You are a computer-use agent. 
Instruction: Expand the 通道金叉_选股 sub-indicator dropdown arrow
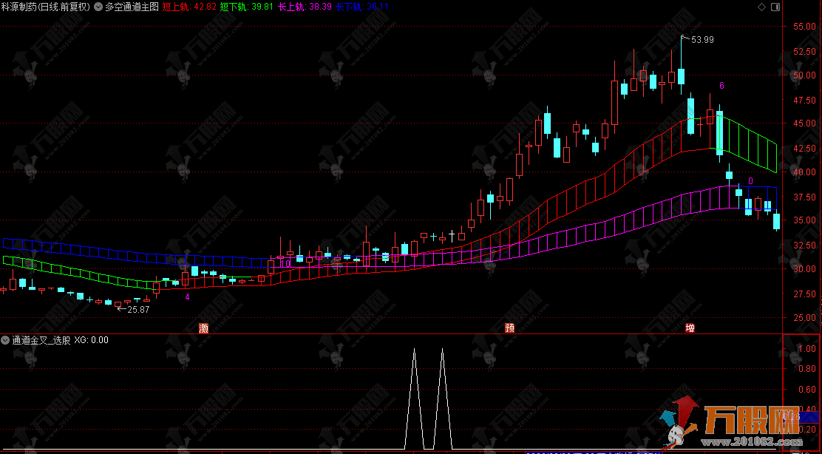tap(6, 341)
